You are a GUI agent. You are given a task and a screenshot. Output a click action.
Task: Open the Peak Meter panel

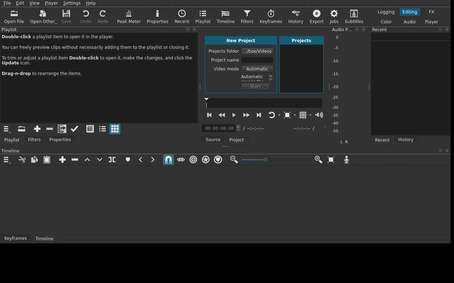tap(129, 17)
